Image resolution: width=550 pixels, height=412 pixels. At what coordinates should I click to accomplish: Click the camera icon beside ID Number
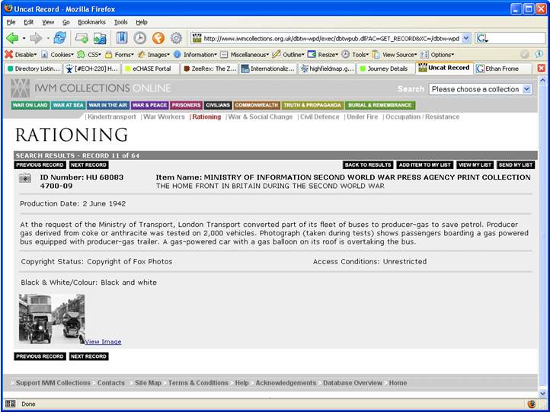pos(25,177)
